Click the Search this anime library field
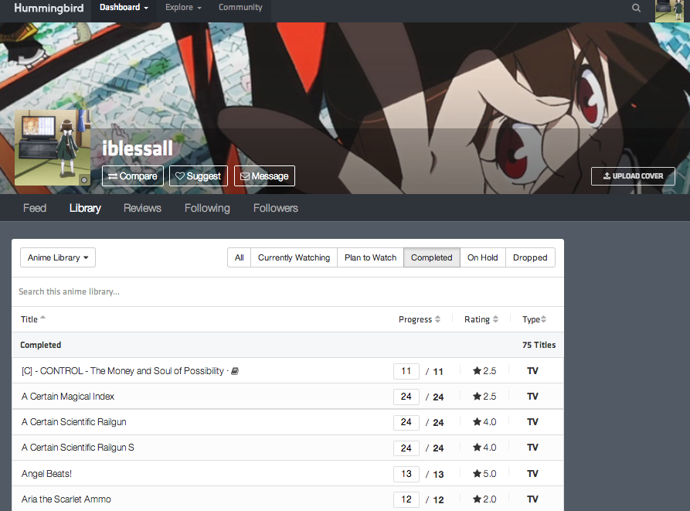 pyautogui.click(x=286, y=291)
